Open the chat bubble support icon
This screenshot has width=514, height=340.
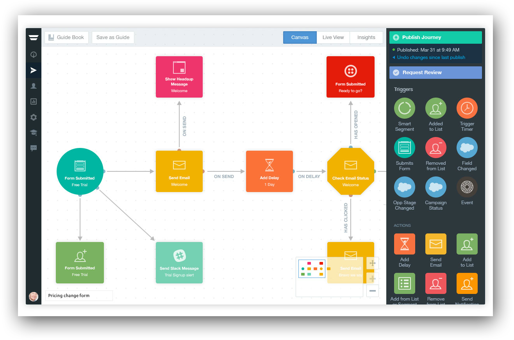[x=34, y=148]
